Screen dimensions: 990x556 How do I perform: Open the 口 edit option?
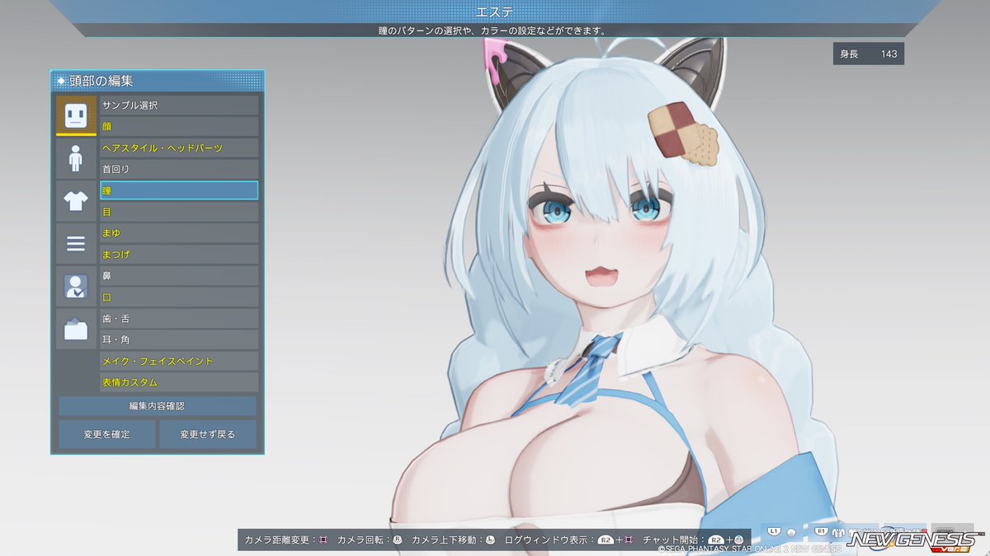(179, 297)
